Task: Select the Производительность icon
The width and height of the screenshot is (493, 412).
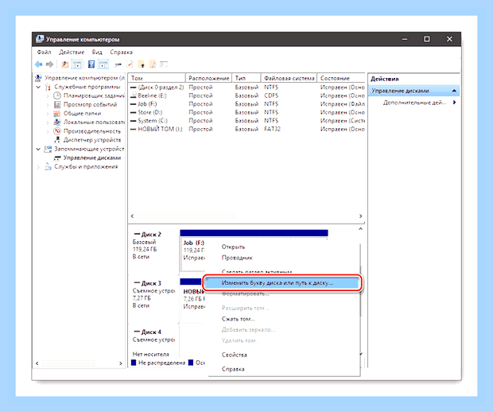Action: (x=57, y=130)
